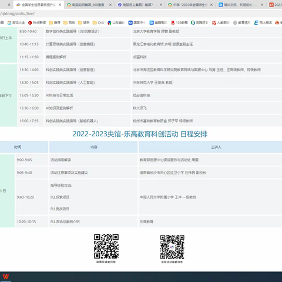Open the 购物 bookmark folder
The image size is (282, 282).
(x=69, y=23)
